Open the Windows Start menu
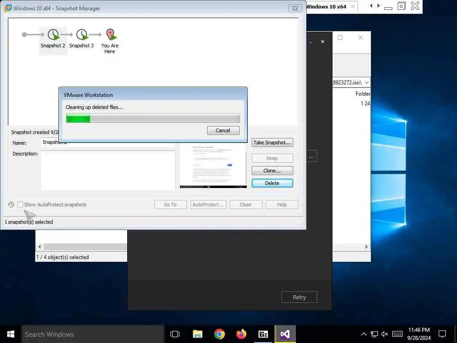 (x=11, y=334)
